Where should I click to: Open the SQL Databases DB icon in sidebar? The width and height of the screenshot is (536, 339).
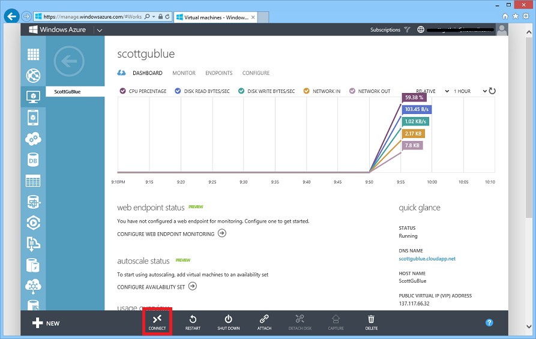pos(33,160)
